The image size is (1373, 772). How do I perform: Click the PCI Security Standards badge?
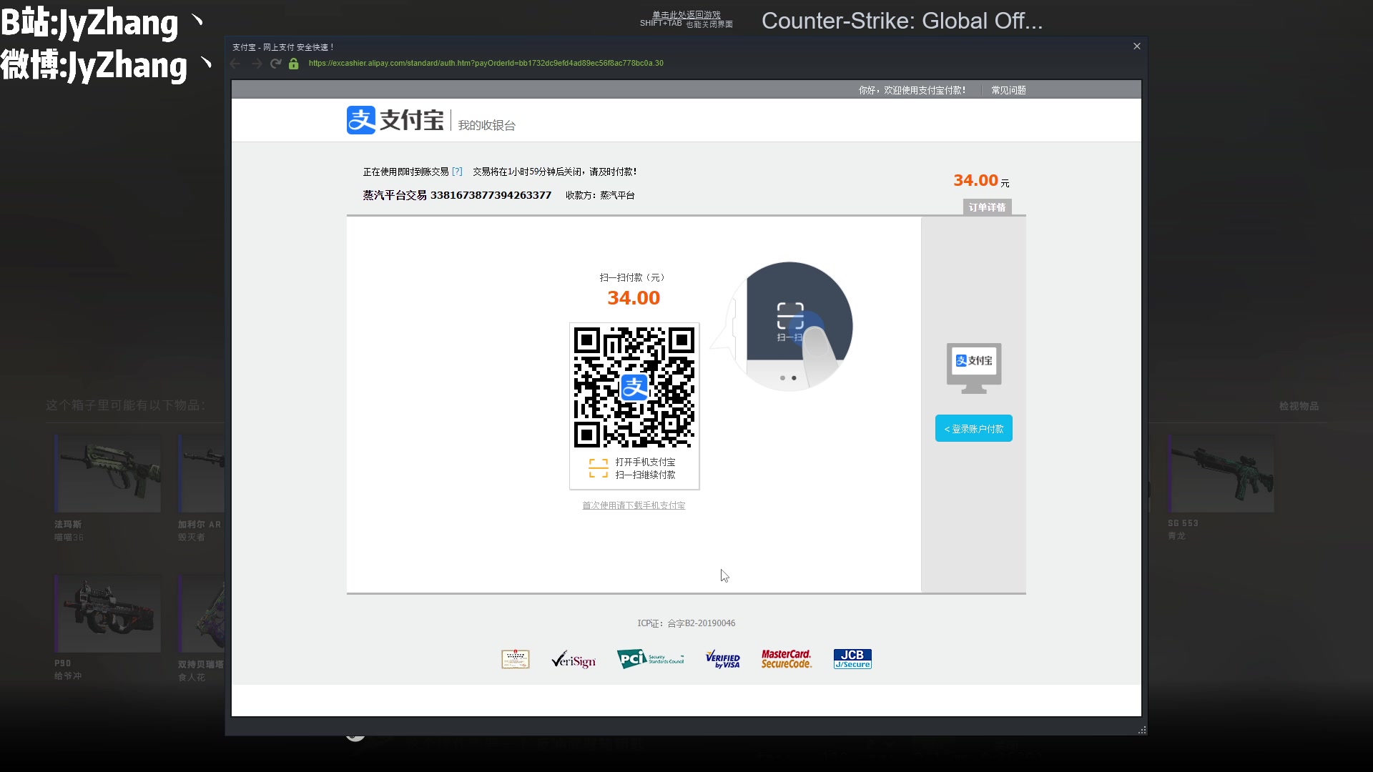tap(650, 659)
